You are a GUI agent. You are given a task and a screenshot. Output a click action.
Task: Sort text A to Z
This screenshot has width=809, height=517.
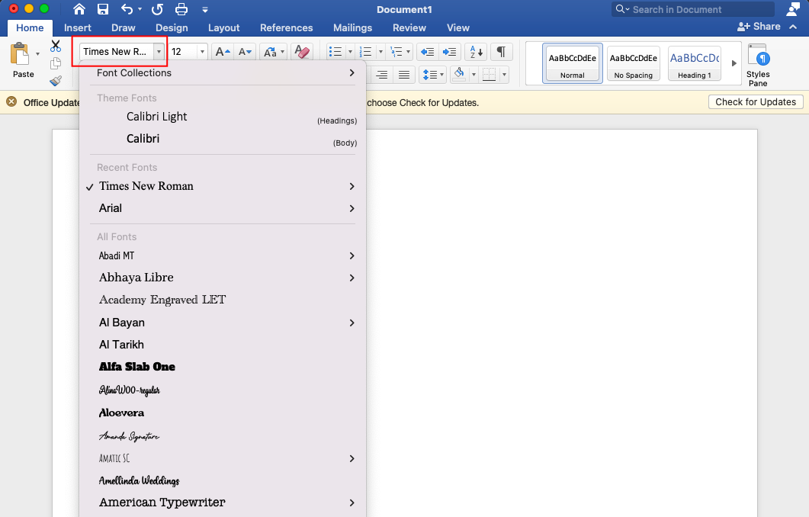pos(477,52)
